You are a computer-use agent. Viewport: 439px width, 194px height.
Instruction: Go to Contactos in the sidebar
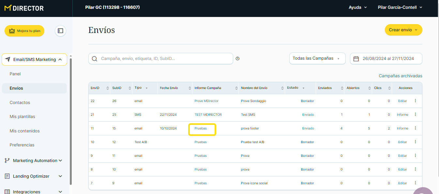tap(20, 102)
